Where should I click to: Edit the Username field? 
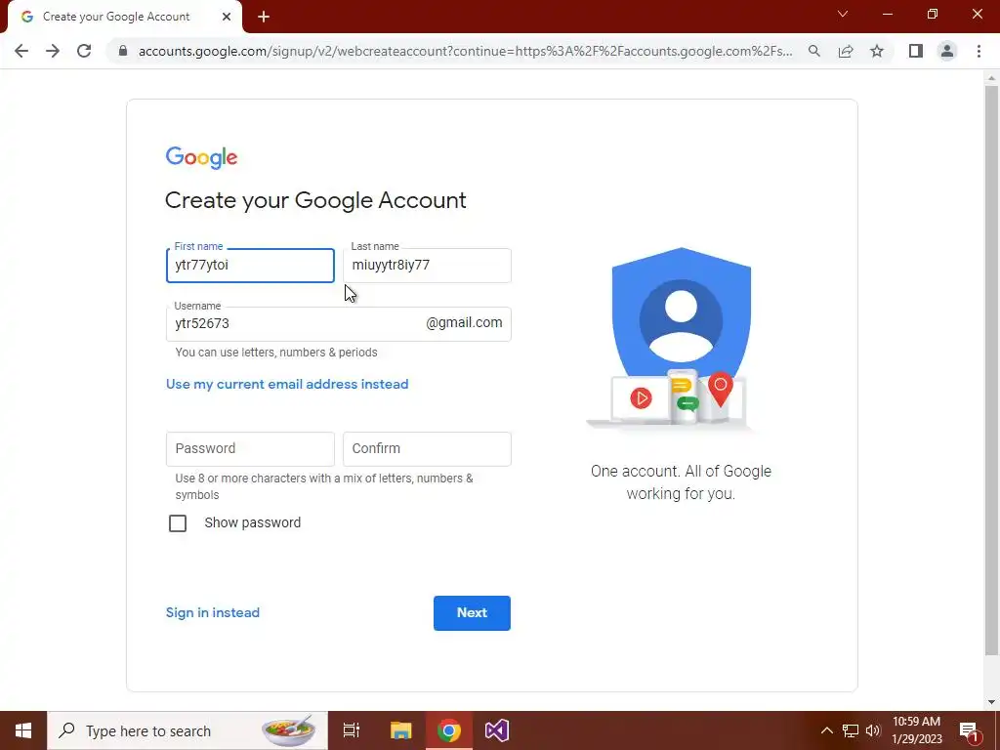tap(339, 324)
